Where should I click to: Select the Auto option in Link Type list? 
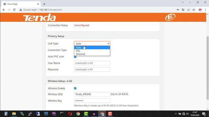tap(92, 47)
